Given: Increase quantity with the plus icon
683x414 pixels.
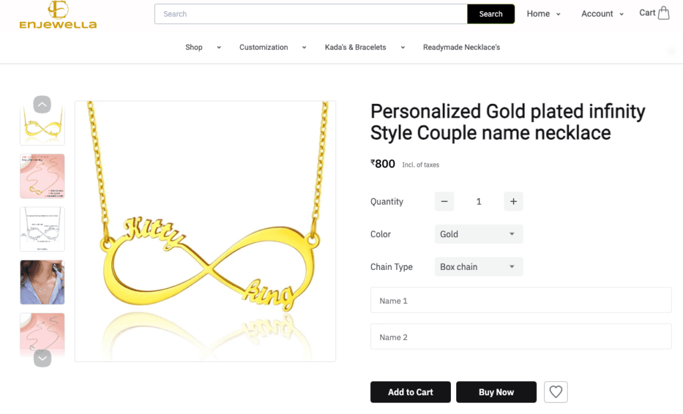Looking at the screenshot, I should point(513,201).
